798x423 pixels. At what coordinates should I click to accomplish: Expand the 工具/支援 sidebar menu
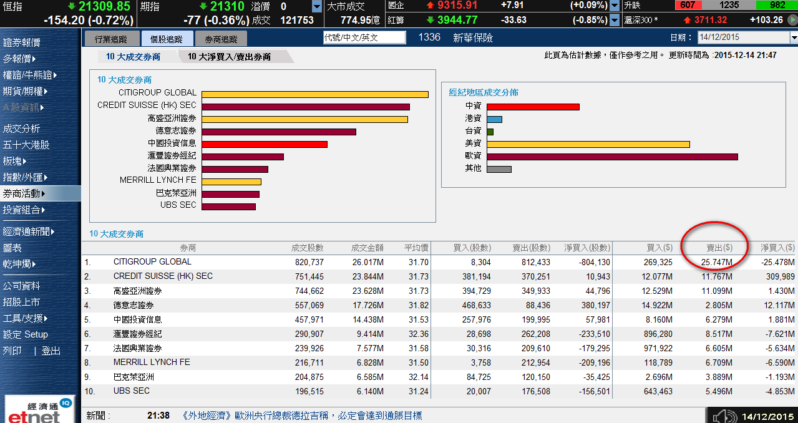pos(26,318)
